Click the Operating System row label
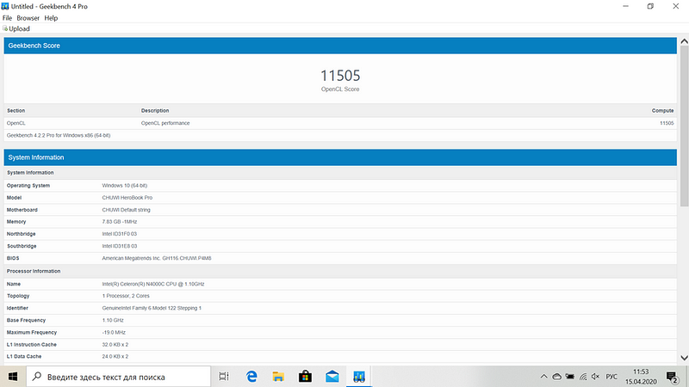The image size is (689, 387). click(28, 186)
